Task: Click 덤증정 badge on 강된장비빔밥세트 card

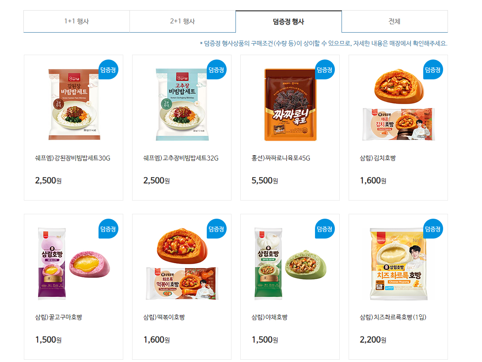Action: 108,70
